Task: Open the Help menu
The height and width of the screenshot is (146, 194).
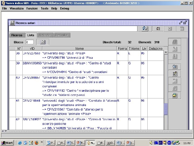Action: (x=54, y=8)
